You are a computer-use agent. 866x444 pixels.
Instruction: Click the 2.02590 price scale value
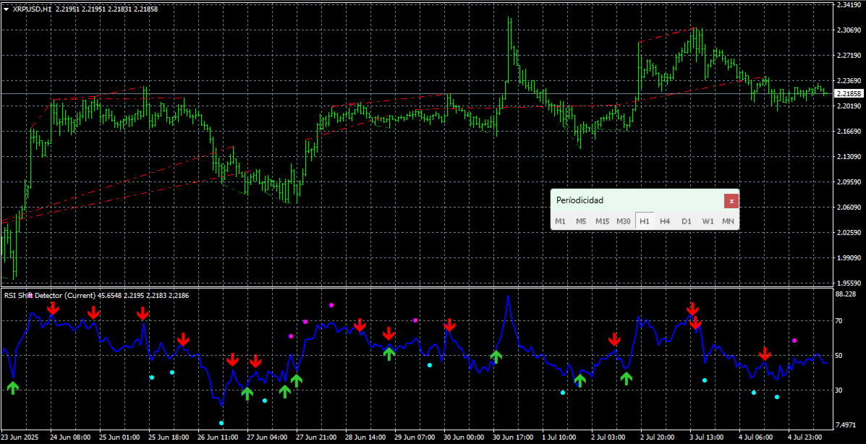(x=849, y=233)
